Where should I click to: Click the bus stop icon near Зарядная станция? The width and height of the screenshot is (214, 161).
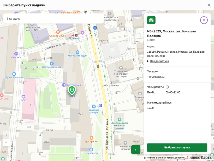pyautogui.click(x=100, y=106)
